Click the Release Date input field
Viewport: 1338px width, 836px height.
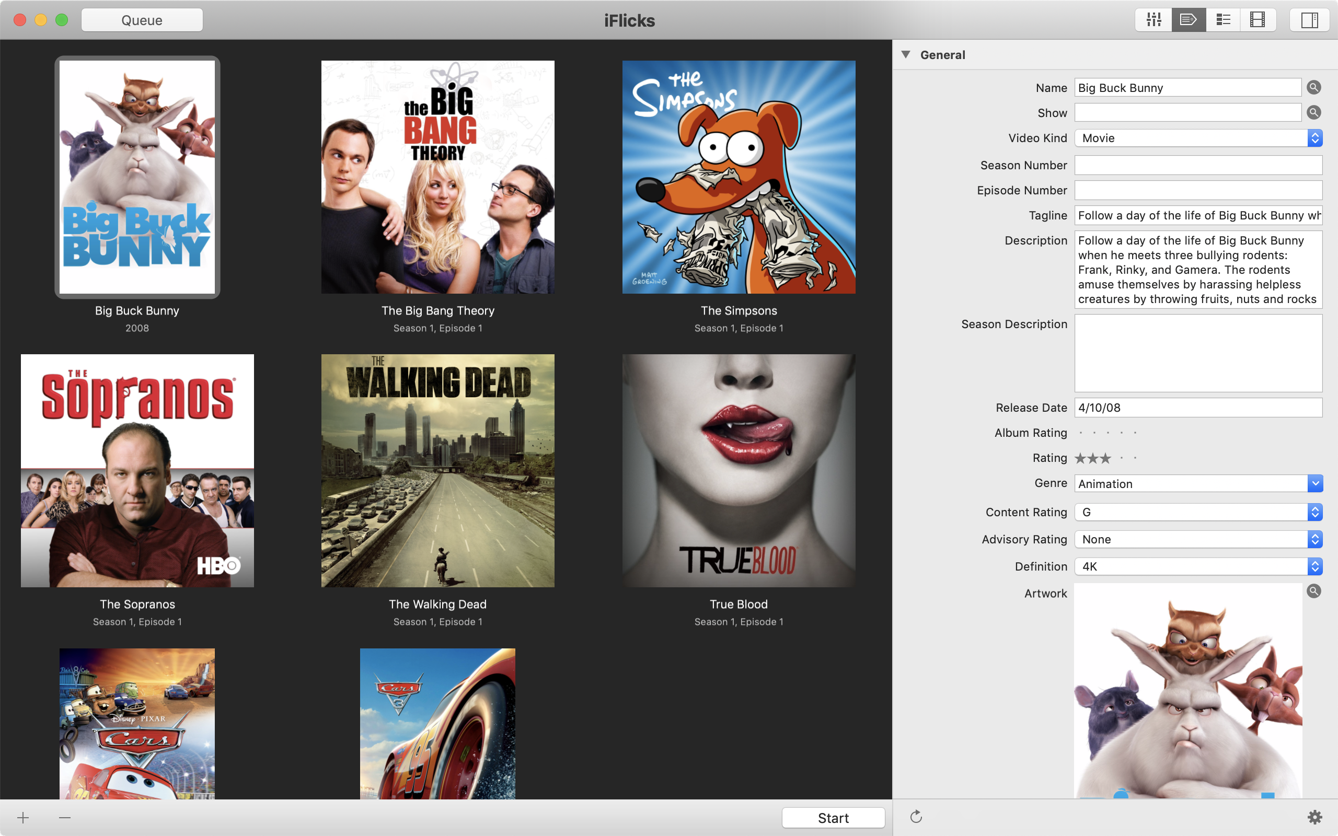(x=1198, y=408)
